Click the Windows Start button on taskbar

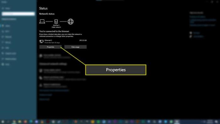3,121
